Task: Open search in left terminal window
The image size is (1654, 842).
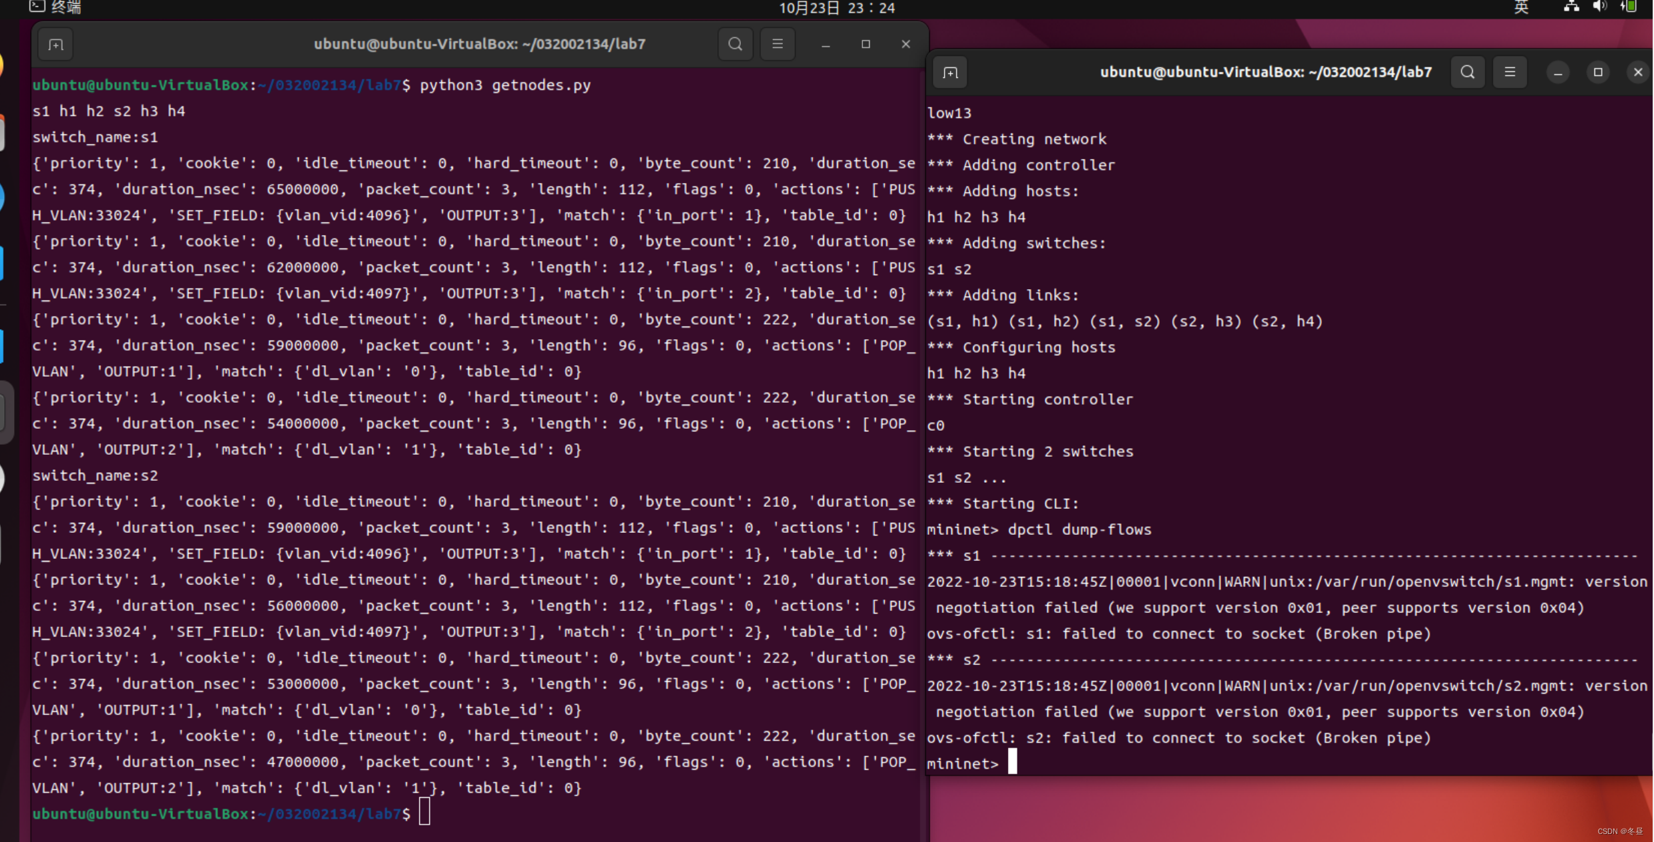Action: [735, 44]
